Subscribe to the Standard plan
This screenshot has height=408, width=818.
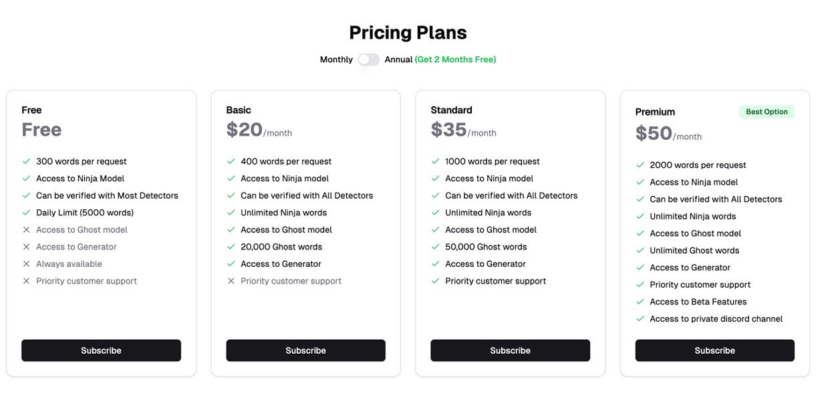510,350
